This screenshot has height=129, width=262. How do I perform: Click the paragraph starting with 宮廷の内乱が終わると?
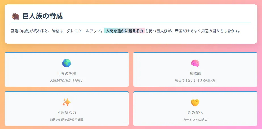coord(125,31)
